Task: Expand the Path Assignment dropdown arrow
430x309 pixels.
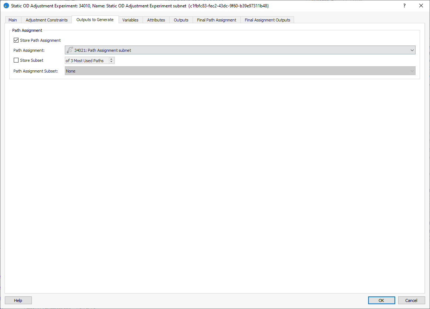Action: [412, 50]
